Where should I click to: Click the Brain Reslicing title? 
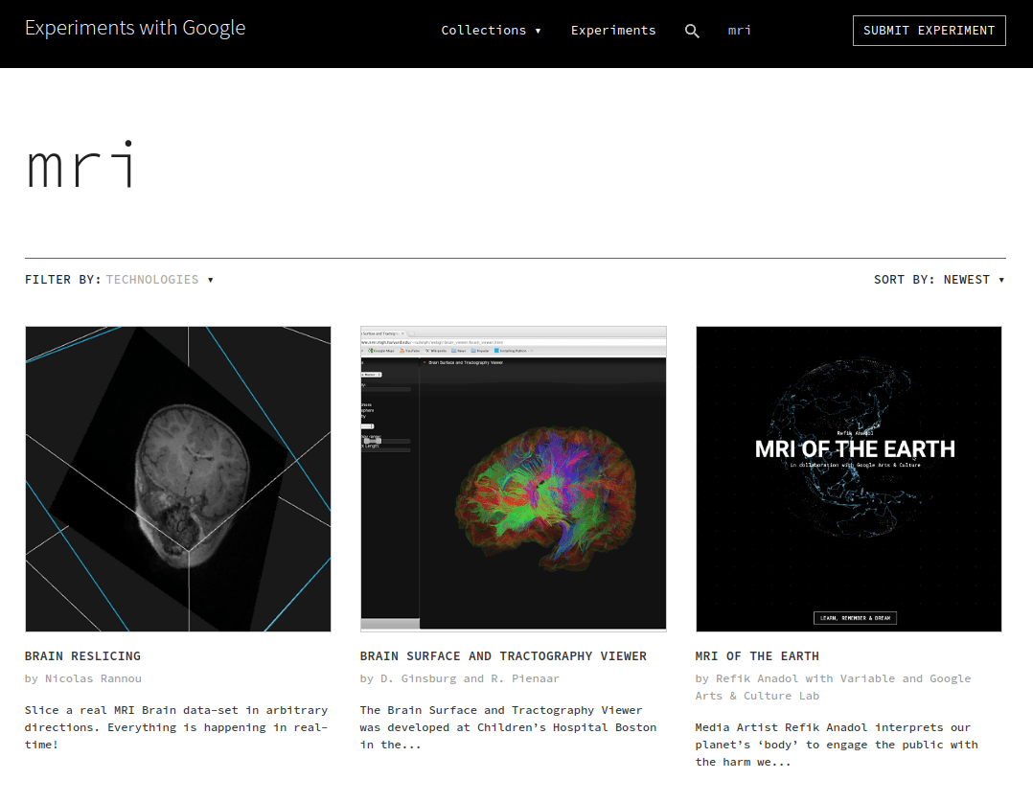[83, 656]
